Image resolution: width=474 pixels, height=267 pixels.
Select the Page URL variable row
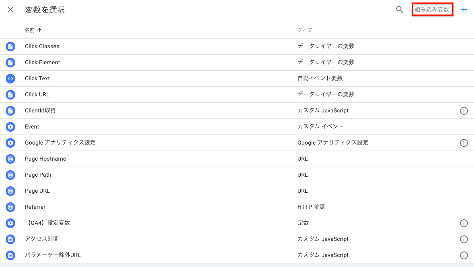[237, 191]
